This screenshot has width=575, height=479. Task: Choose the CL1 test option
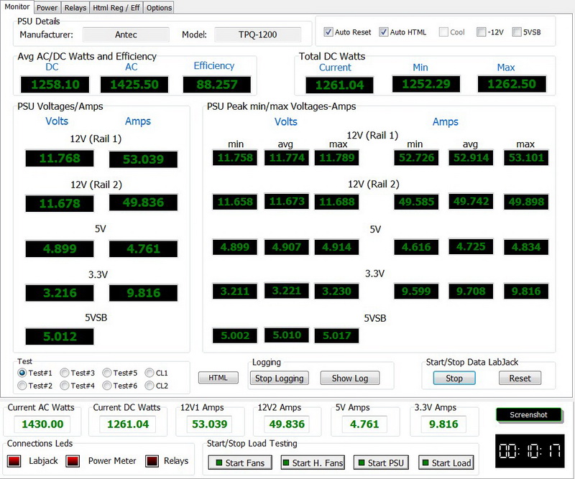coord(149,373)
